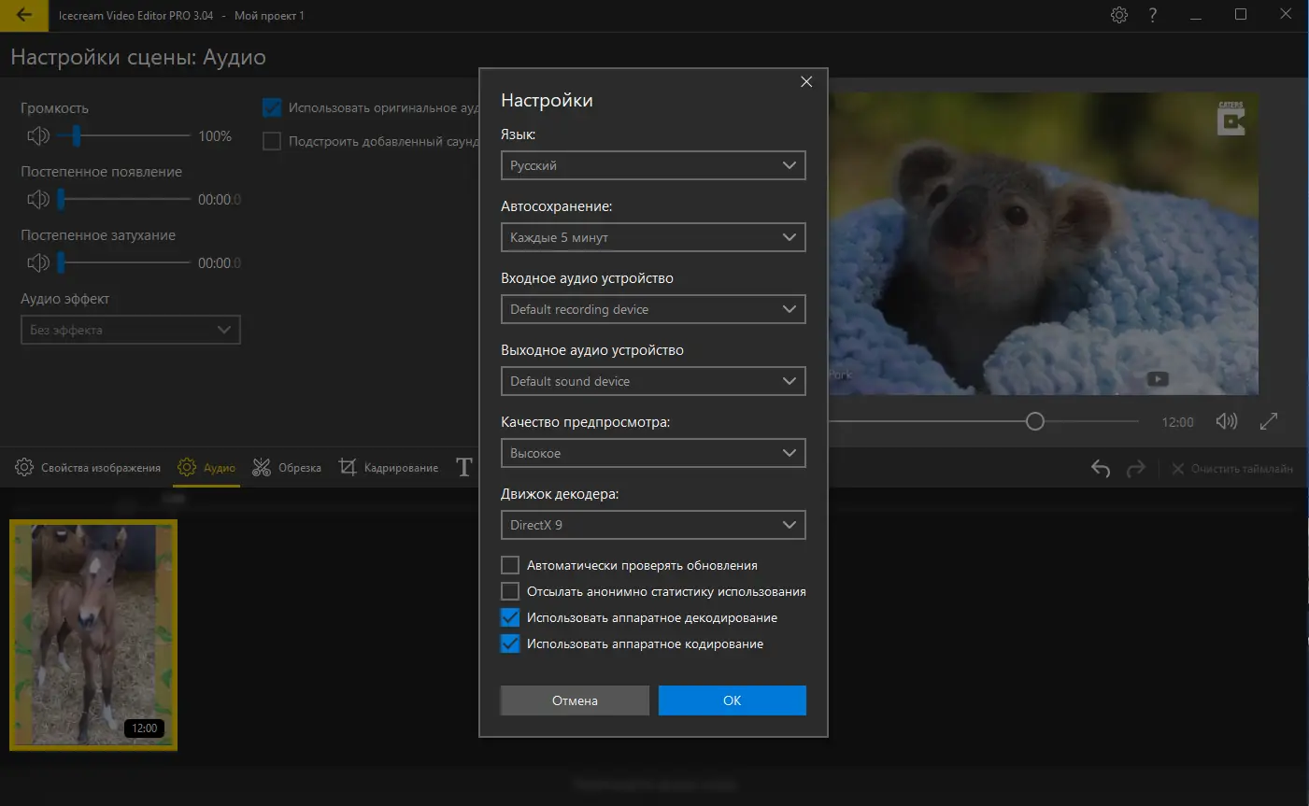Click the back arrow in title bar
The height and width of the screenshot is (806, 1309).
click(x=24, y=15)
